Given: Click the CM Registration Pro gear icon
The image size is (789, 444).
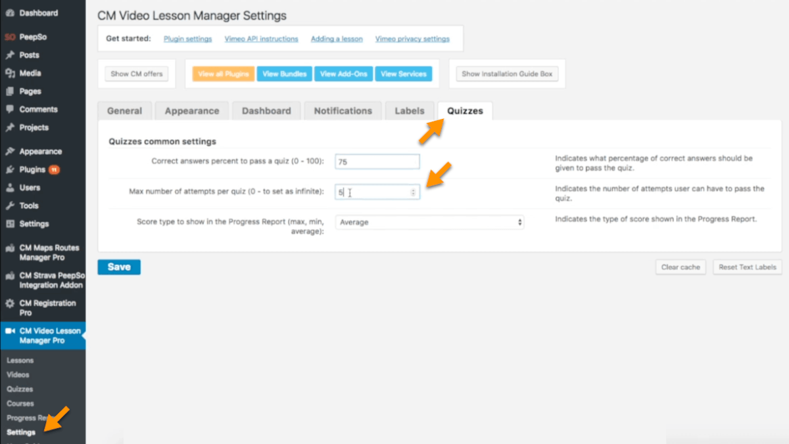Looking at the screenshot, I should click(x=10, y=304).
